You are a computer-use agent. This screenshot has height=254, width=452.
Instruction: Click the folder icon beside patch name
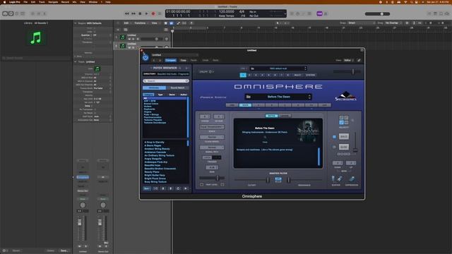pos(248,97)
